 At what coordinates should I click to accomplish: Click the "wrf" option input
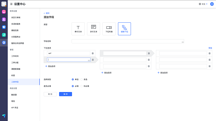[69, 53]
